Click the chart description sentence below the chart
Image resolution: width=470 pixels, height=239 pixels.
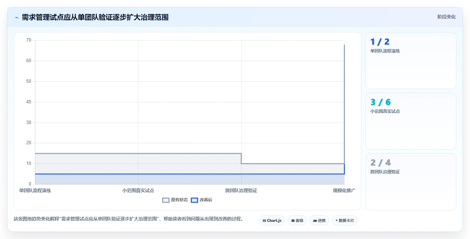tap(128, 219)
